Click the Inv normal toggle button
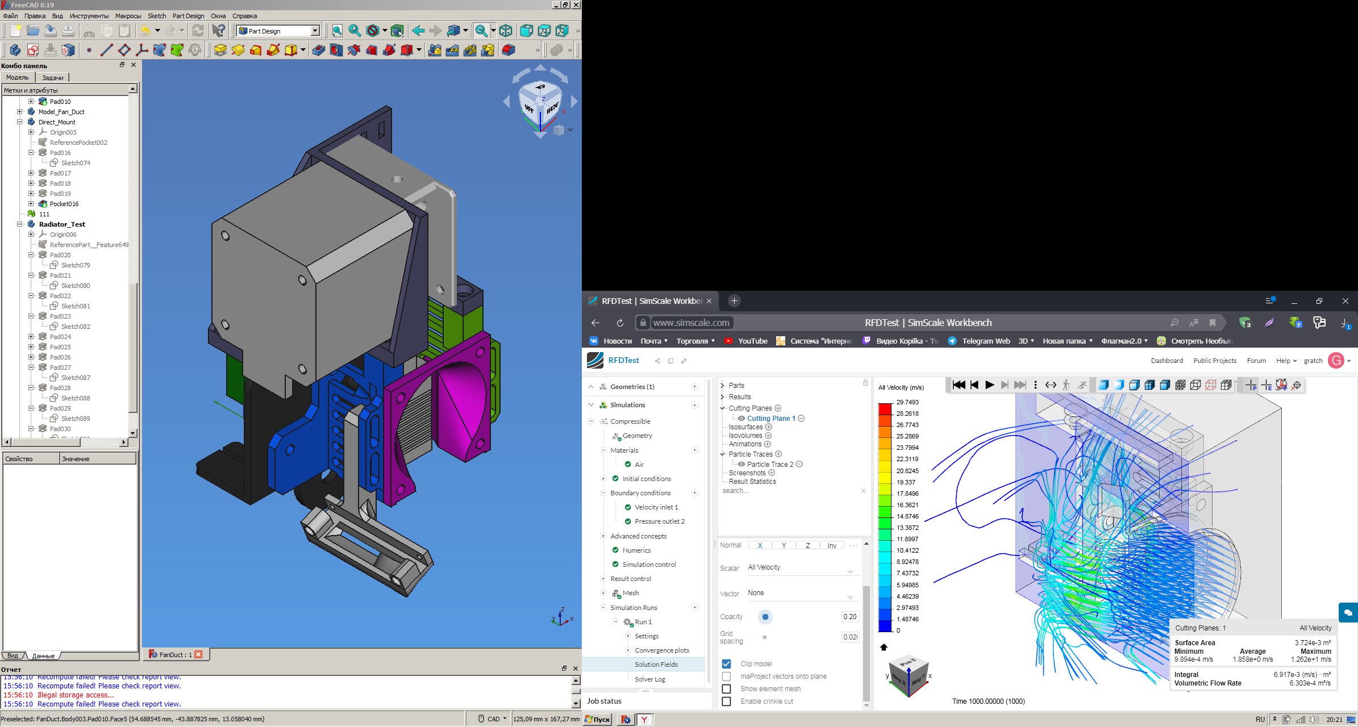Image resolution: width=1358 pixels, height=727 pixels. pyautogui.click(x=832, y=545)
